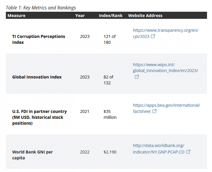
Task: Click external link icon next to cpi/2023
Action: [153, 36]
